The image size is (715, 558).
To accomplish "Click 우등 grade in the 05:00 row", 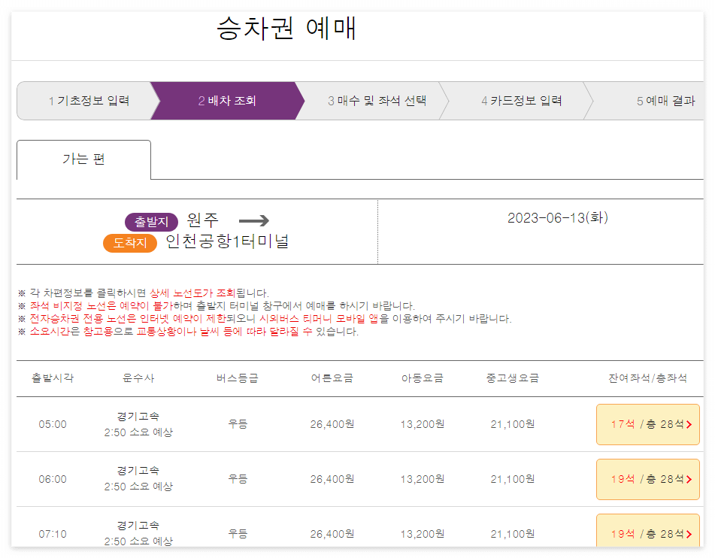I will pyautogui.click(x=238, y=424).
